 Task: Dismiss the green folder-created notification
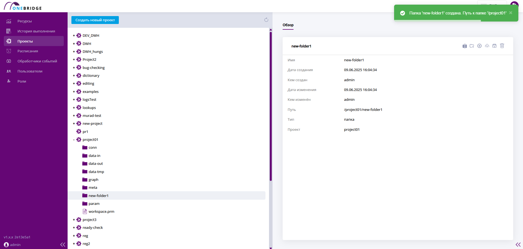point(511,13)
